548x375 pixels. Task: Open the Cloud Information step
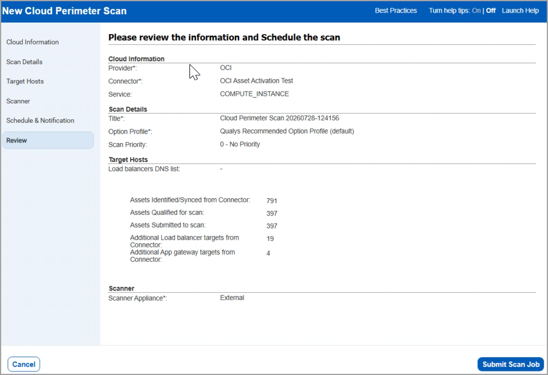32,42
